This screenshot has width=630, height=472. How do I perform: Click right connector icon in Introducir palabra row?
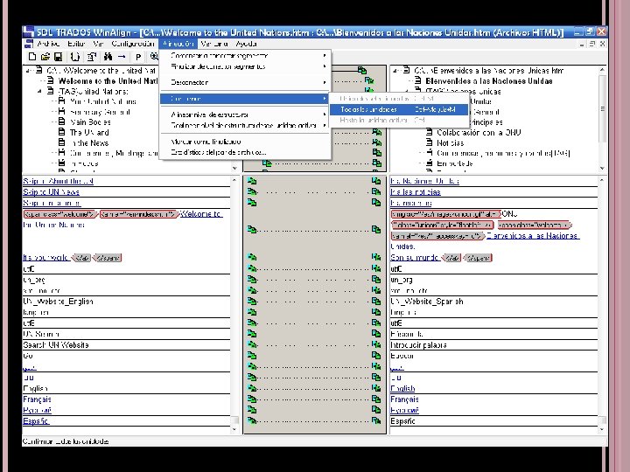tap(376, 344)
